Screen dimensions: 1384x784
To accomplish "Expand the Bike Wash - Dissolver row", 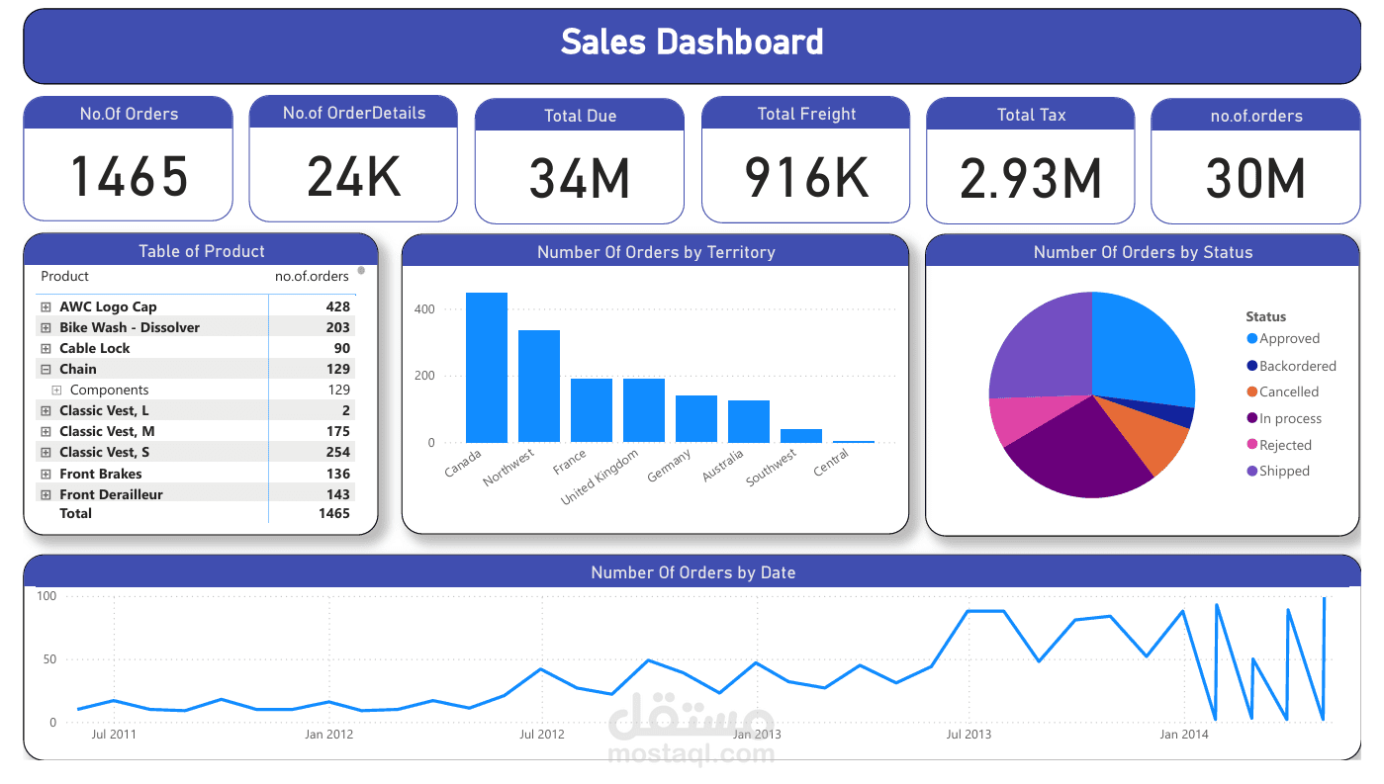I will click(46, 328).
